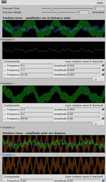Check non-random wave for frequency 9.1
Viewport: 106px width, 182px height.
click(x=103, y=114)
